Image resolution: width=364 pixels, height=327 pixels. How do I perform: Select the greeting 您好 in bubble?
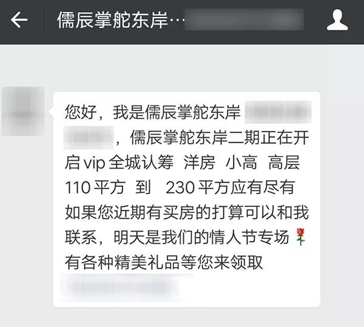pos(81,112)
